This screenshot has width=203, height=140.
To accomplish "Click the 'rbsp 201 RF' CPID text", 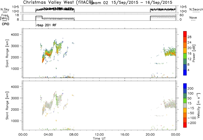I will coord(46,25).
